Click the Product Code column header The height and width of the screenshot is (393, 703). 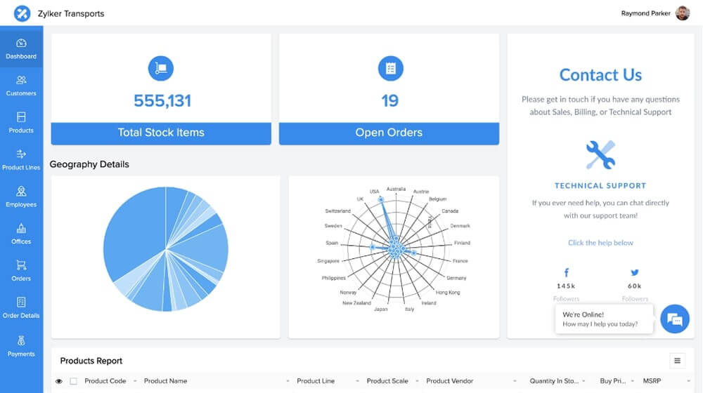(105, 381)
